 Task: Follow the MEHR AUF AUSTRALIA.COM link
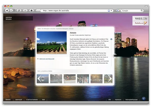(x=47, y=59)
